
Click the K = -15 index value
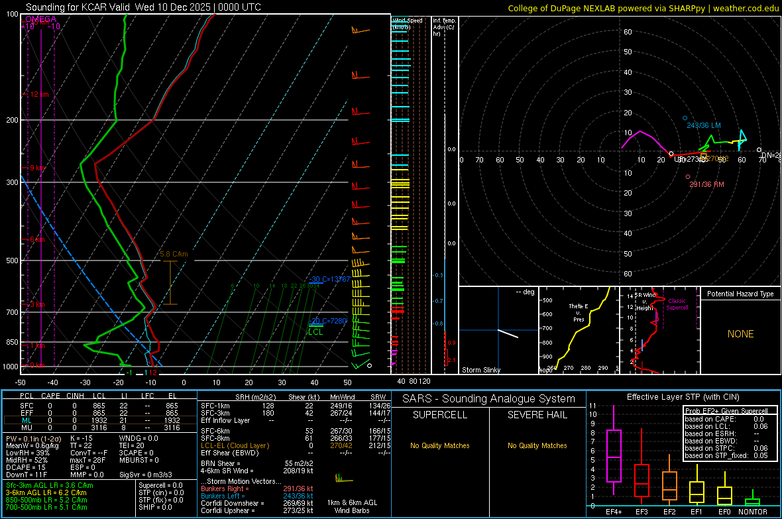pos(82,438)
